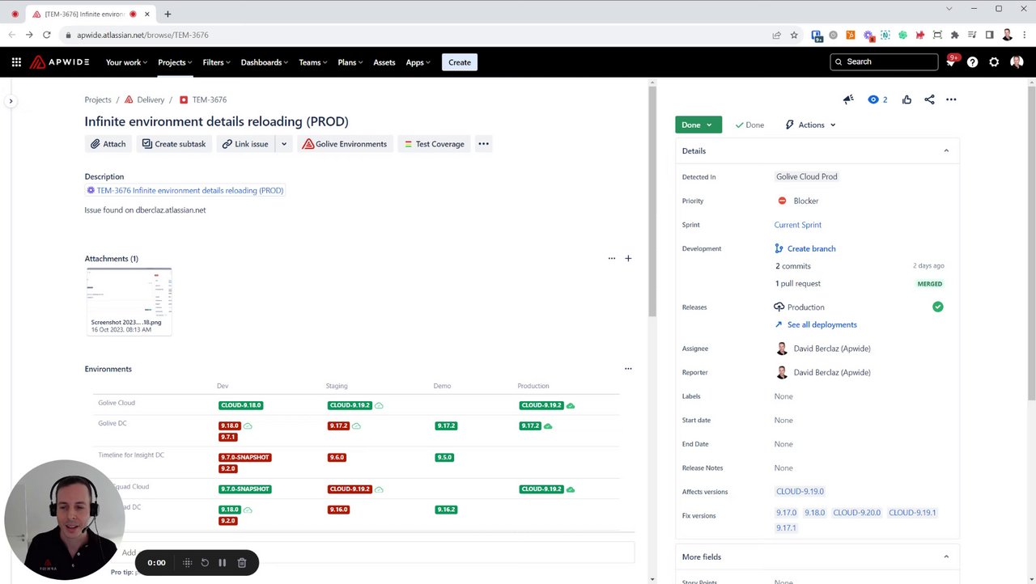Click the browser back arrow
Screen dimensions: 1036x584
coord(11,35)
